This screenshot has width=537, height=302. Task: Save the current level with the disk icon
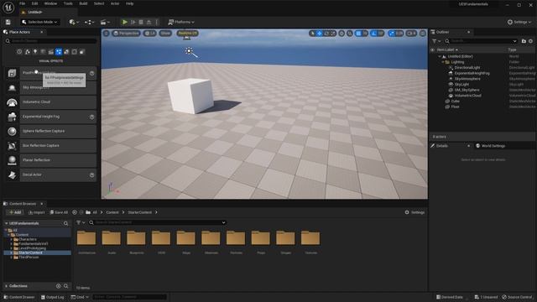click(8, 22)
